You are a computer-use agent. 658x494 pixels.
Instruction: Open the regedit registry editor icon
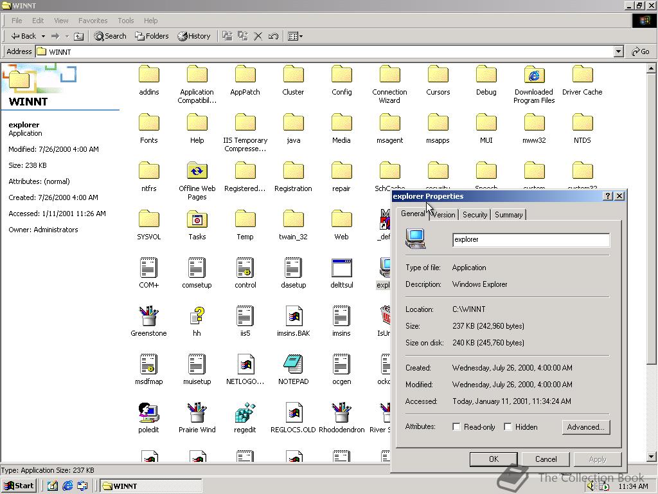245,413
